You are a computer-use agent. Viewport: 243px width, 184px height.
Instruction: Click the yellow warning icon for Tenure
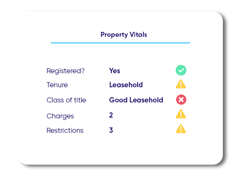[181, 84]
